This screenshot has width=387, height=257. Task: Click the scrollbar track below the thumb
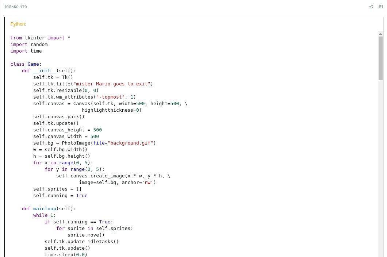pos(380,168)
